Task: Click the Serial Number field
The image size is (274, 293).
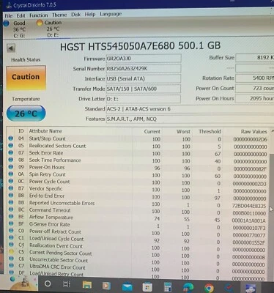Action: click(144, 69)
